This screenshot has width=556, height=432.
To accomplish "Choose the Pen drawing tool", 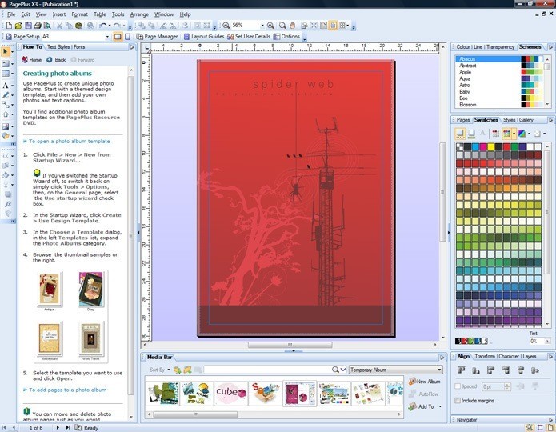I will [x=6, y=95].
